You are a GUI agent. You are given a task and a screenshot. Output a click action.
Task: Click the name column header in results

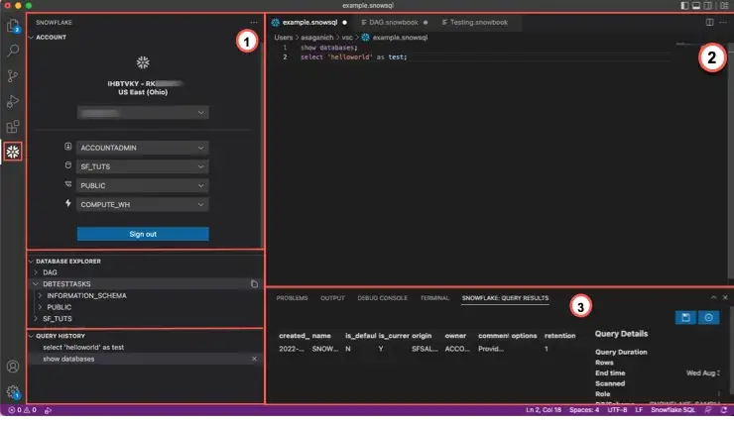pos(321,336)
